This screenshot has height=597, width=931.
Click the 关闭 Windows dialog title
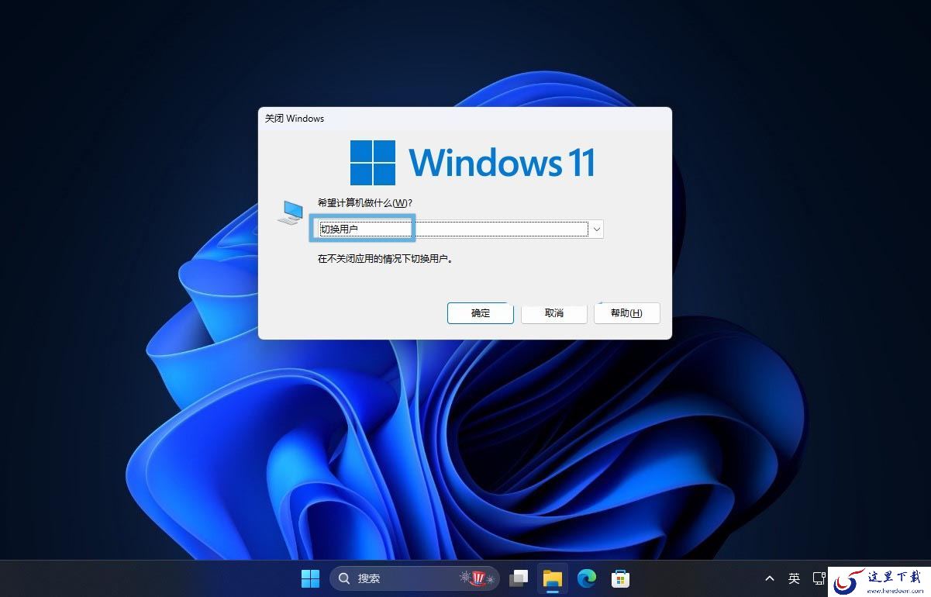[295, 119]
